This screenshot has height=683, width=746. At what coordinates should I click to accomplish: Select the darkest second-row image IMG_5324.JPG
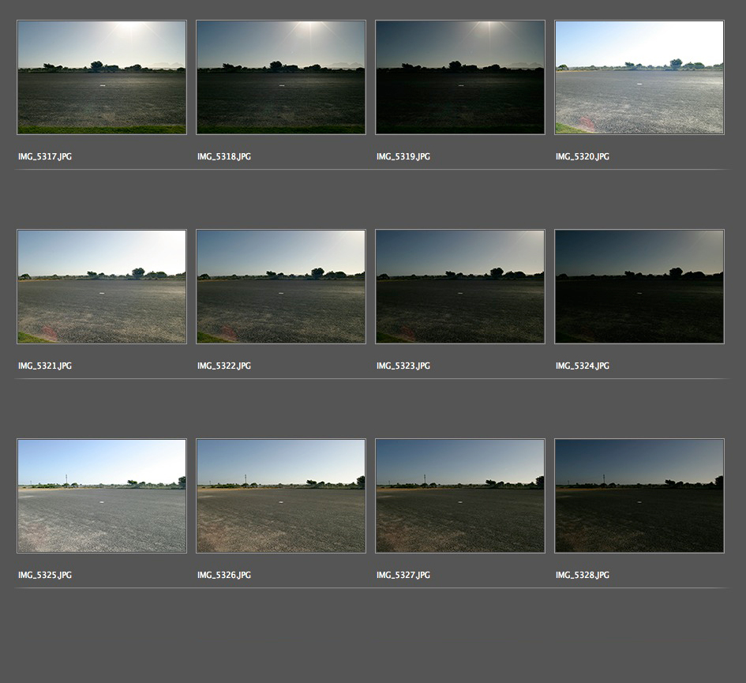coord(639,287)
